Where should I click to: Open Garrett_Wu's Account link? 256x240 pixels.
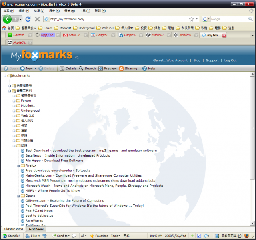click(170, 61)
